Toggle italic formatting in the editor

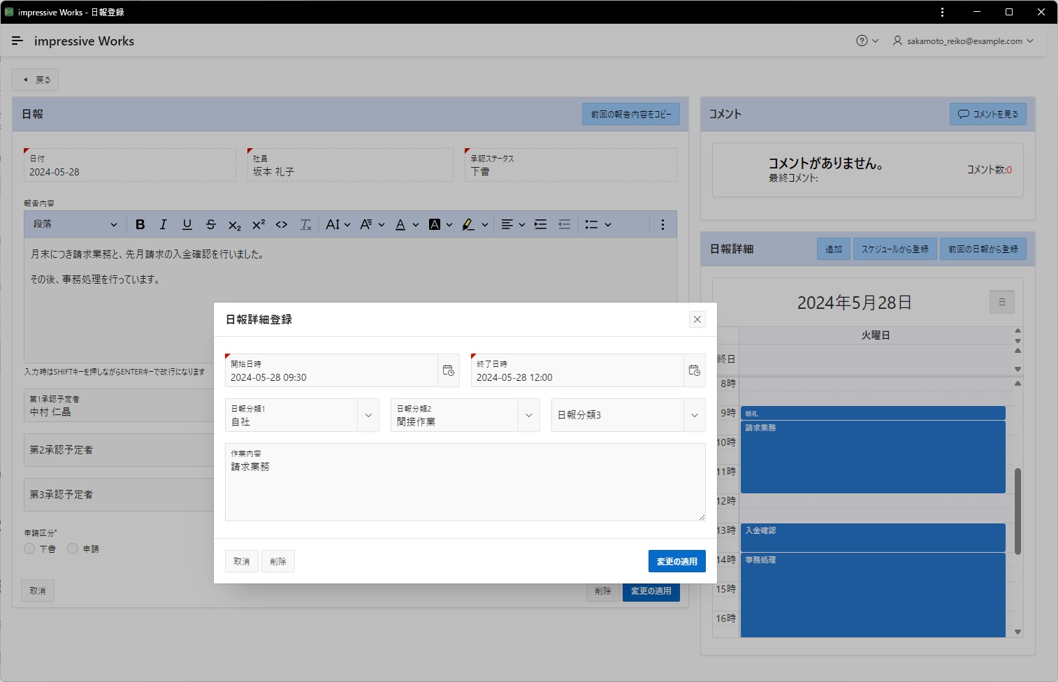pos(164,224)
